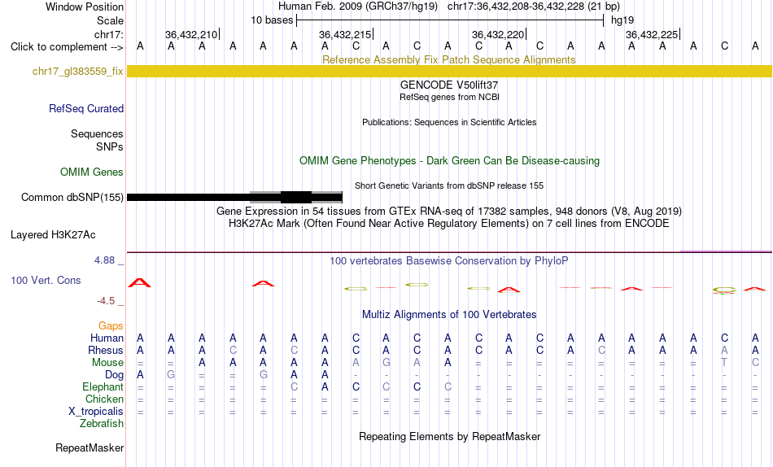
Task: Click the 36,432,220 ruler coordinate
Action: pos(498,34)
